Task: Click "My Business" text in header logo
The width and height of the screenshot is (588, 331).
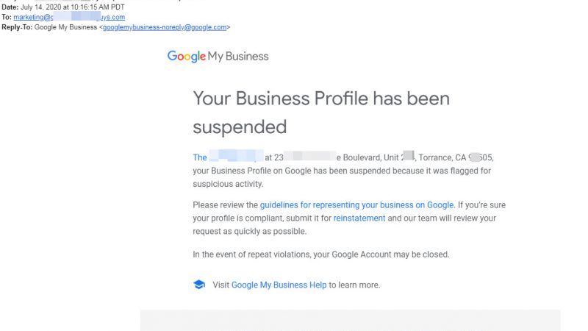Action: (x=239, y=56)
